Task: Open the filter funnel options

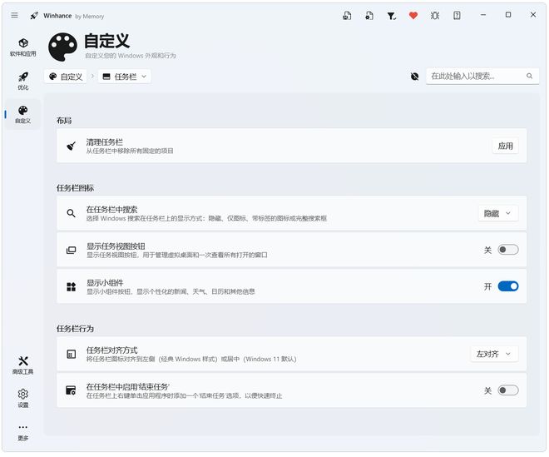Action: point(391,16)
